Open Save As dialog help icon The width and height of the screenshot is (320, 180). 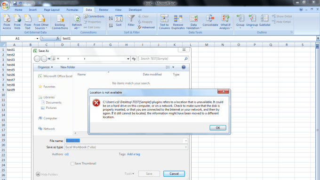(184, 67)
